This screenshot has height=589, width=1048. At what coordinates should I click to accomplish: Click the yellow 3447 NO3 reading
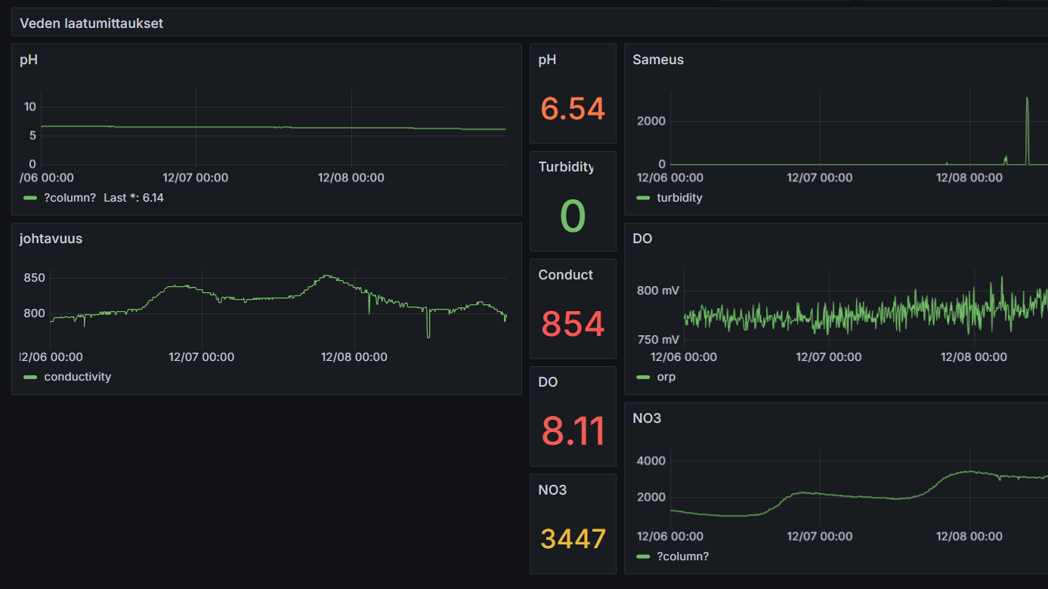[573, 539]
